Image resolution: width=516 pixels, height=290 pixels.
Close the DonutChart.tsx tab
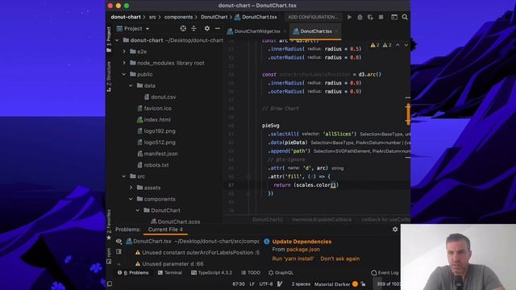click(337, 31)
